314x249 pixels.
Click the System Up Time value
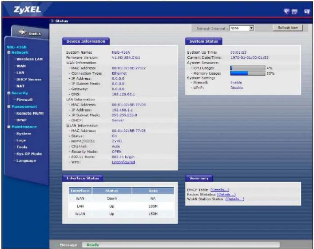238,53
